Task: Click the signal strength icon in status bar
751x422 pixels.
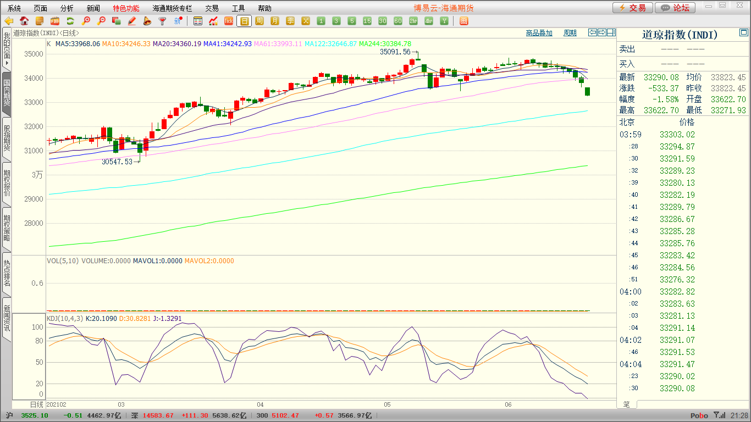Action: (719, 415)
